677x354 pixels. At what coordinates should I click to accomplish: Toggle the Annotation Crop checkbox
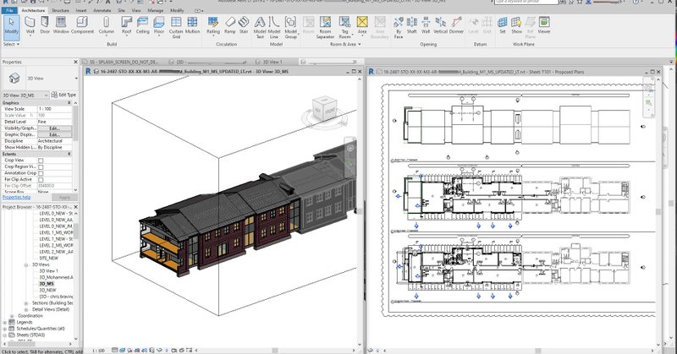point(41,173)
